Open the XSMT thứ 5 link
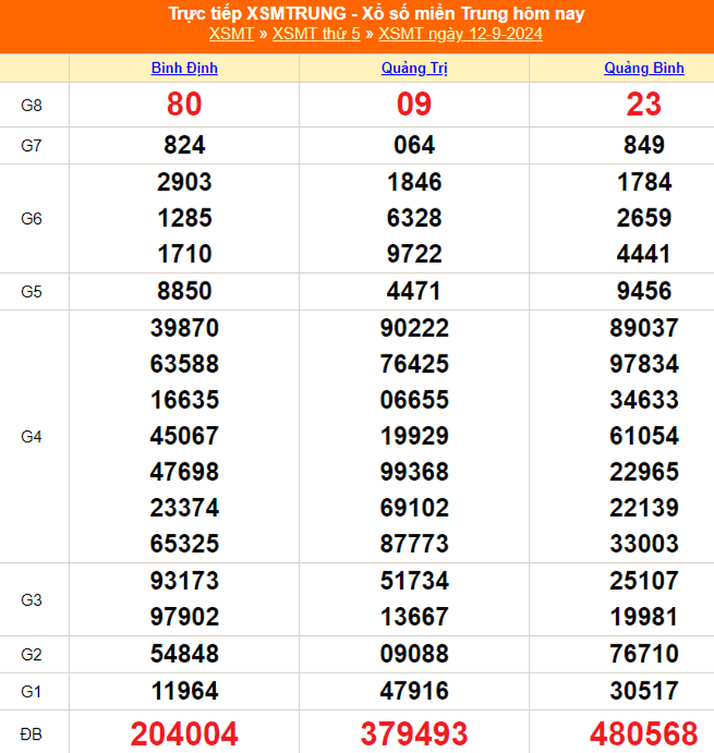 (x=316, y=34)
